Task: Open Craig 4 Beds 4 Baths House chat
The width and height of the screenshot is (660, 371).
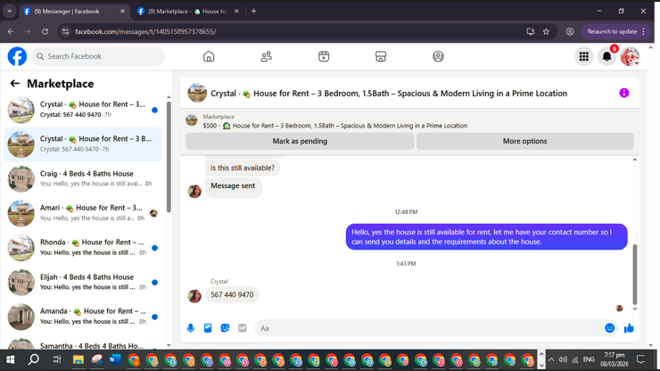Action: pos(82,178)
